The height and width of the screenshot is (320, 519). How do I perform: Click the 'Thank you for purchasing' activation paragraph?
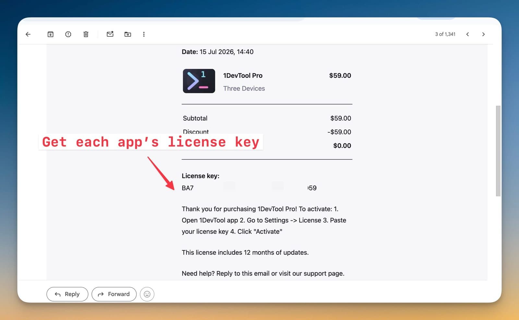point(264,220)
